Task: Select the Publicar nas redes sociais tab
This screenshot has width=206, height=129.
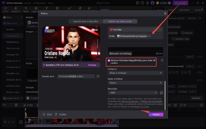Action: [120, 21]
